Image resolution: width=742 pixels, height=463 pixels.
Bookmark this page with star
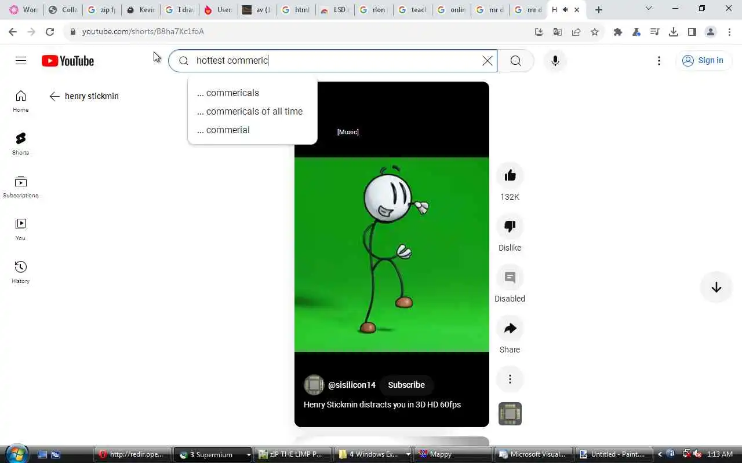point(595,32)
